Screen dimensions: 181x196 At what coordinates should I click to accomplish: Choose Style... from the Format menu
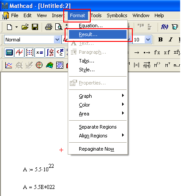pyautogui.click(x=97, y=70)
